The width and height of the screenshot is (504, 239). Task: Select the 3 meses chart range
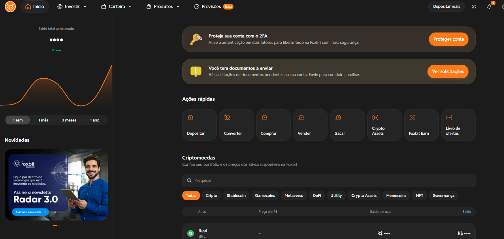tap(69, 120)
